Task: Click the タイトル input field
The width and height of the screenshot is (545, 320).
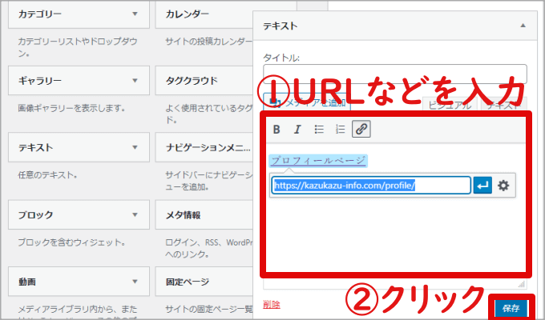Action: point(395,74)
